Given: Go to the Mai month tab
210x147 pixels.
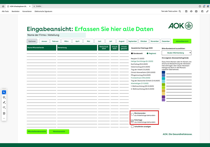Looking at the screenshot, I should coord(88,41).
